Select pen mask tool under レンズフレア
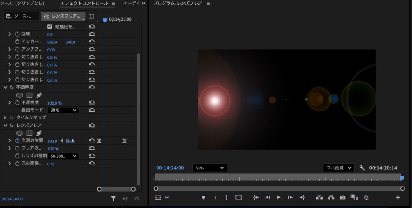Viewport: 412px width, 208px height. (x=39, y=133)
